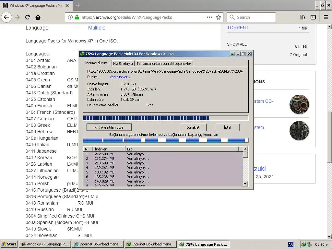Click the << Ayrıntıları gizle button
Screen dimensions: 332x249
tap(109, 127)
